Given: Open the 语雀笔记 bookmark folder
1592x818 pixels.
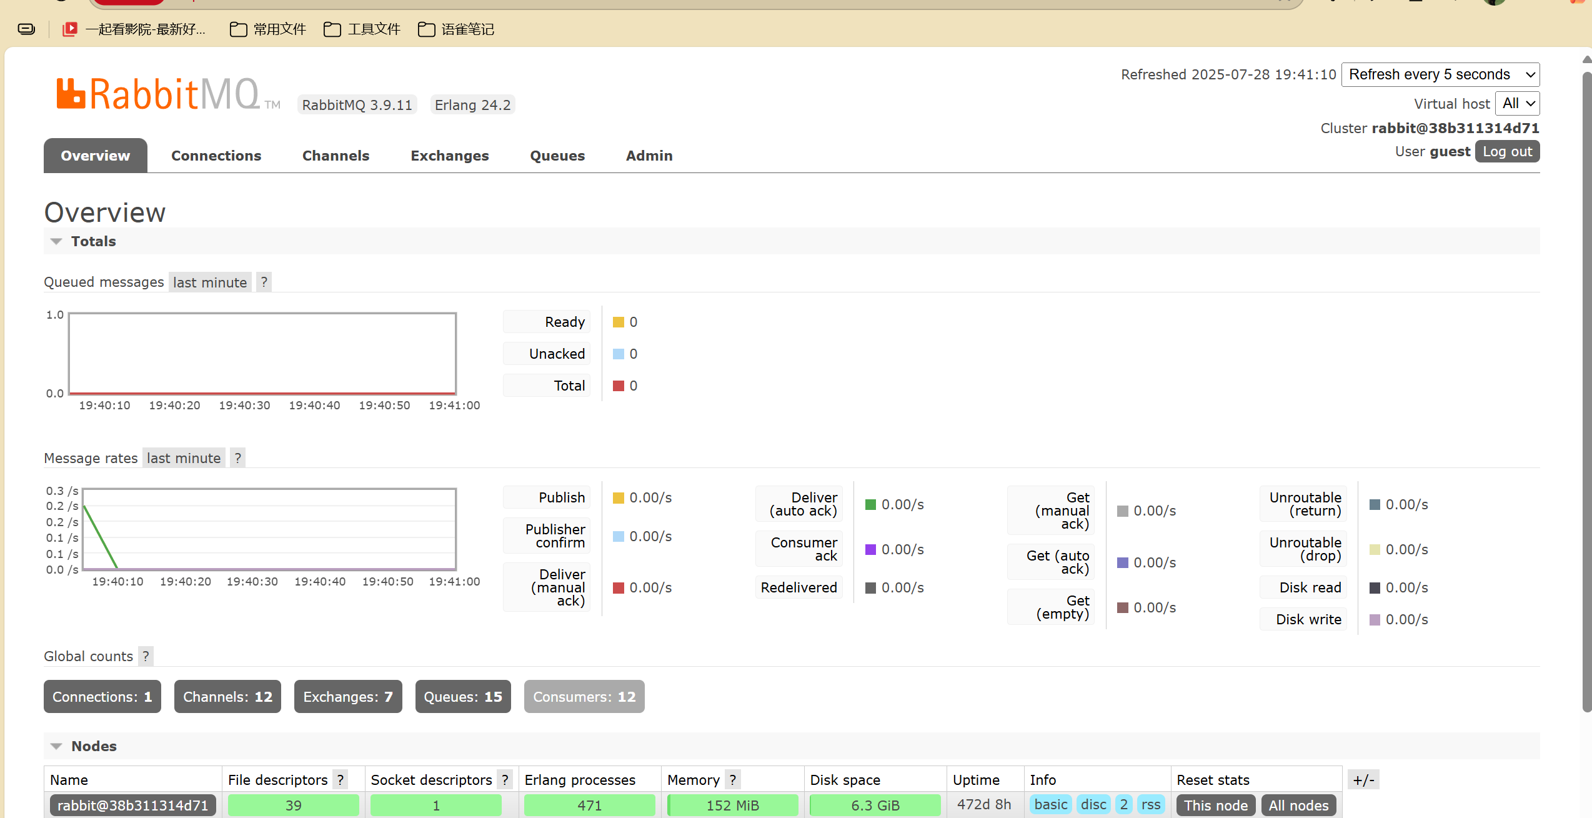Looking at the screenshot, I should [455, 29].
